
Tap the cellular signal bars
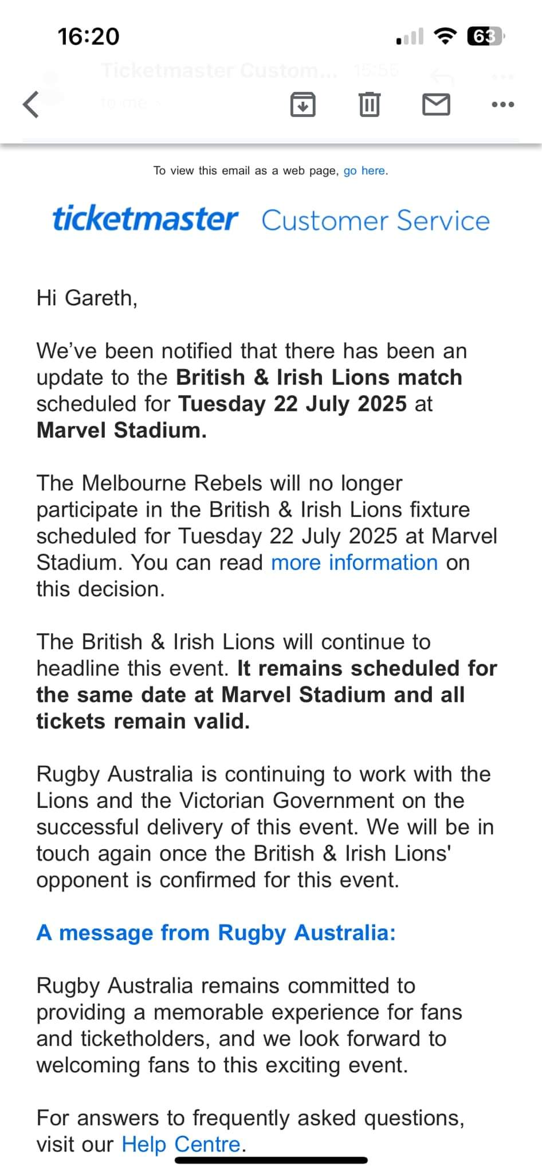(410, 37)
